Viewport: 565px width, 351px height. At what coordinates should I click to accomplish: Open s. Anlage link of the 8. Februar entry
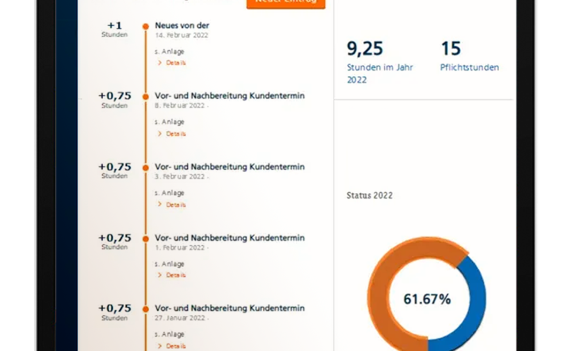click(171, 122)
